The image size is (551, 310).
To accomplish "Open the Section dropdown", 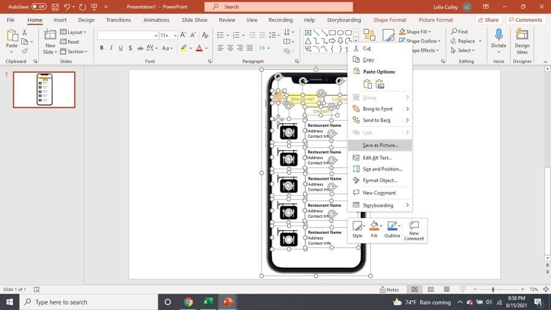I will 74,52.
